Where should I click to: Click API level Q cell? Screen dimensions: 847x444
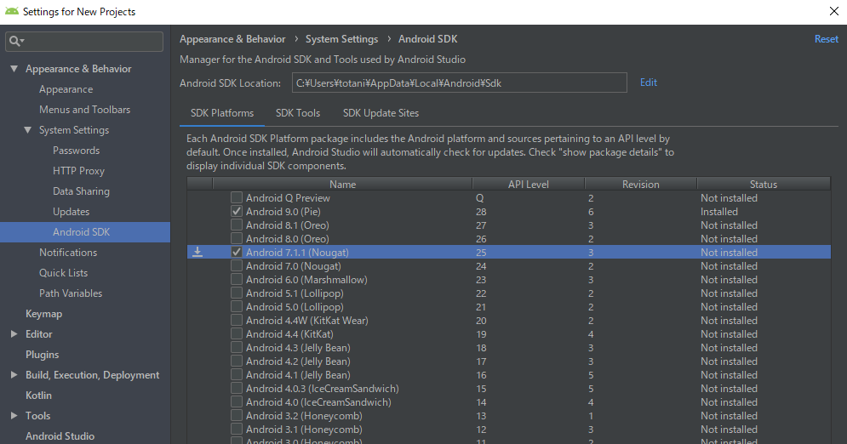(479, 198)
